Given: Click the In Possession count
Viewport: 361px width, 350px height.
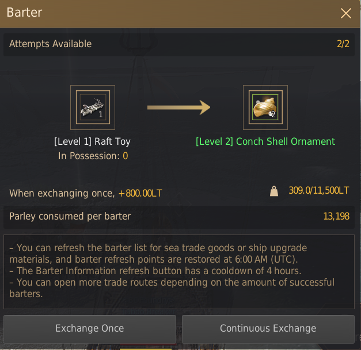Looking at the screenshot, I should coord(126,156).
